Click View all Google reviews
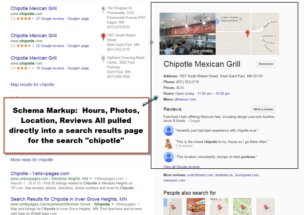Screen dimensions: 304x215 181,167
